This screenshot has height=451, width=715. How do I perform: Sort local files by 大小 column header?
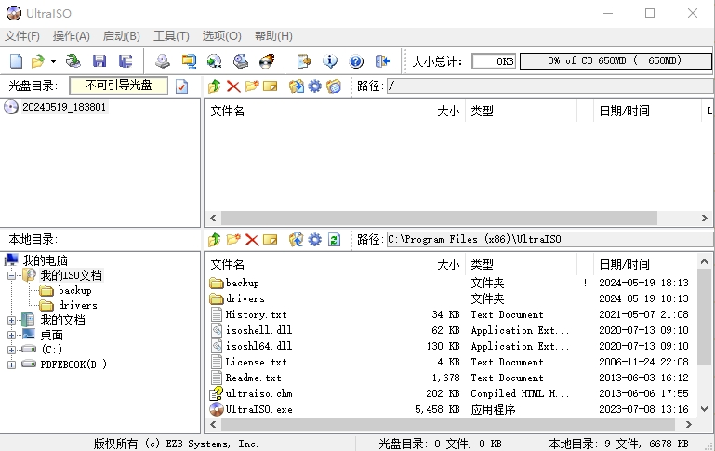[428, 264]
